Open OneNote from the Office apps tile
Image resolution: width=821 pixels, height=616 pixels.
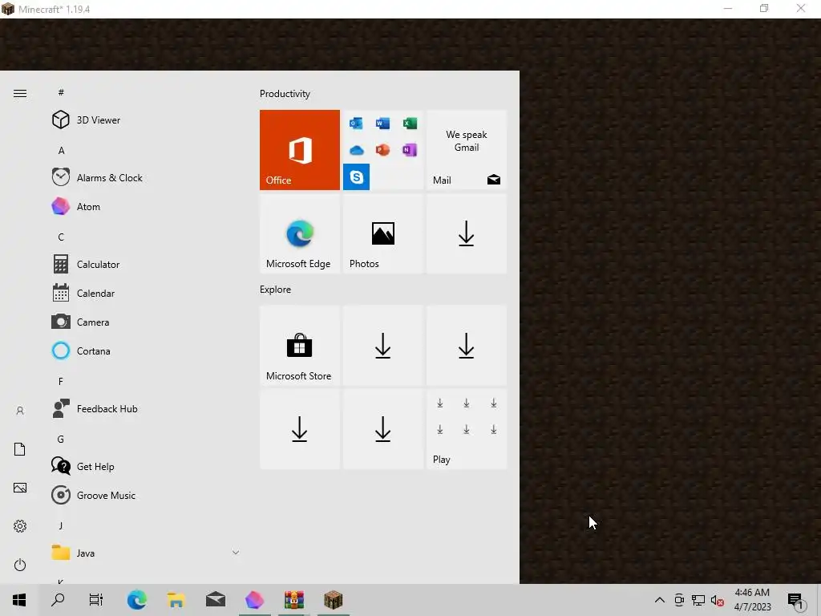[x=410, y=150]
